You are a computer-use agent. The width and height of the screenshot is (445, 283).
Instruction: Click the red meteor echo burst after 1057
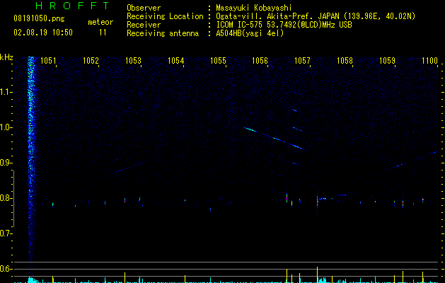click(317, 202)
